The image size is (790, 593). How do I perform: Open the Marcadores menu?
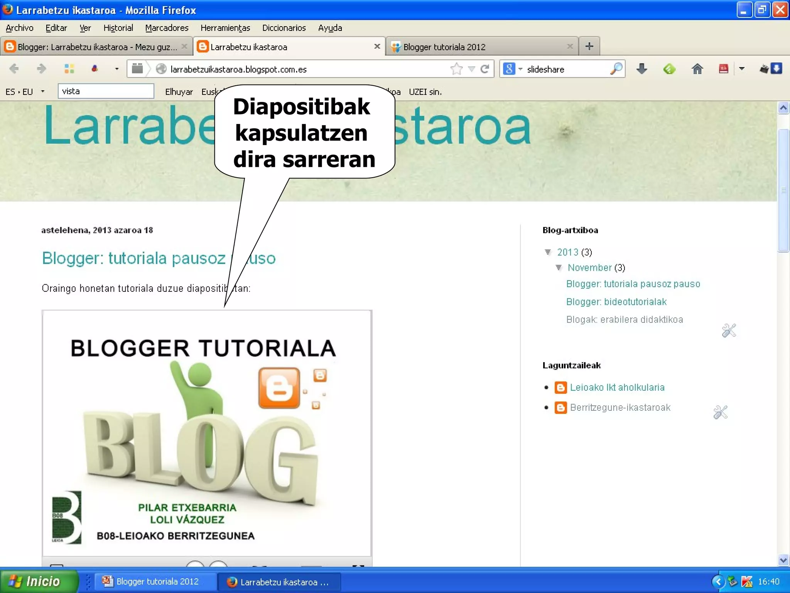(x=167, y=28)
